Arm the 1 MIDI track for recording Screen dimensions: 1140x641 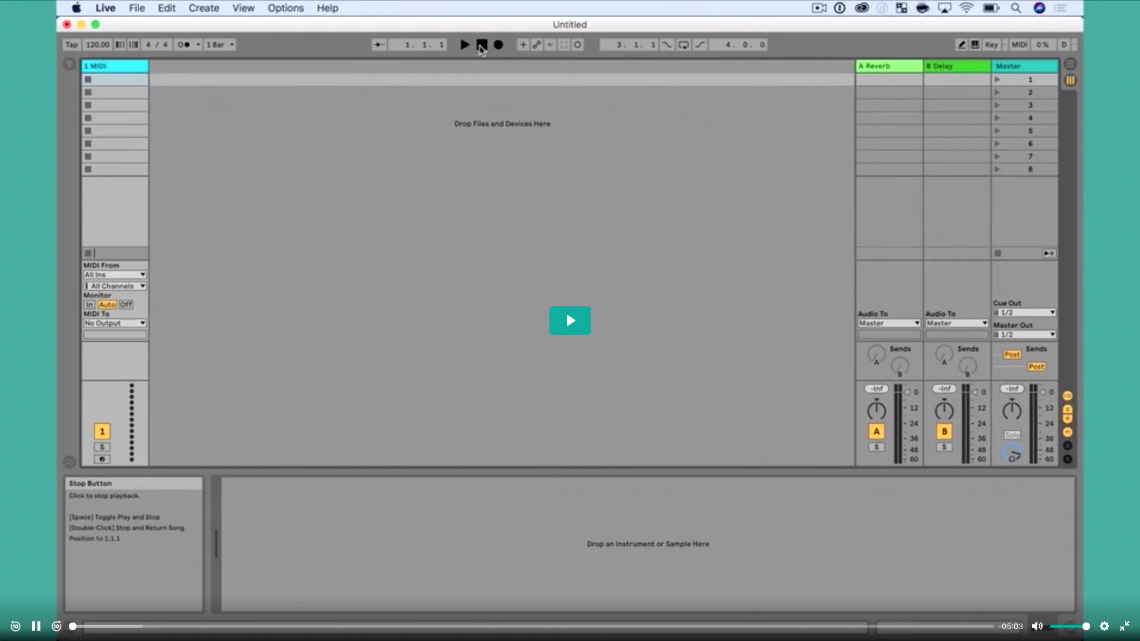102,459
